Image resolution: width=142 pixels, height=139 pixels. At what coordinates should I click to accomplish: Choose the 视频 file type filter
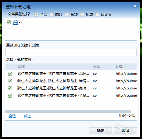coord(82,15)
